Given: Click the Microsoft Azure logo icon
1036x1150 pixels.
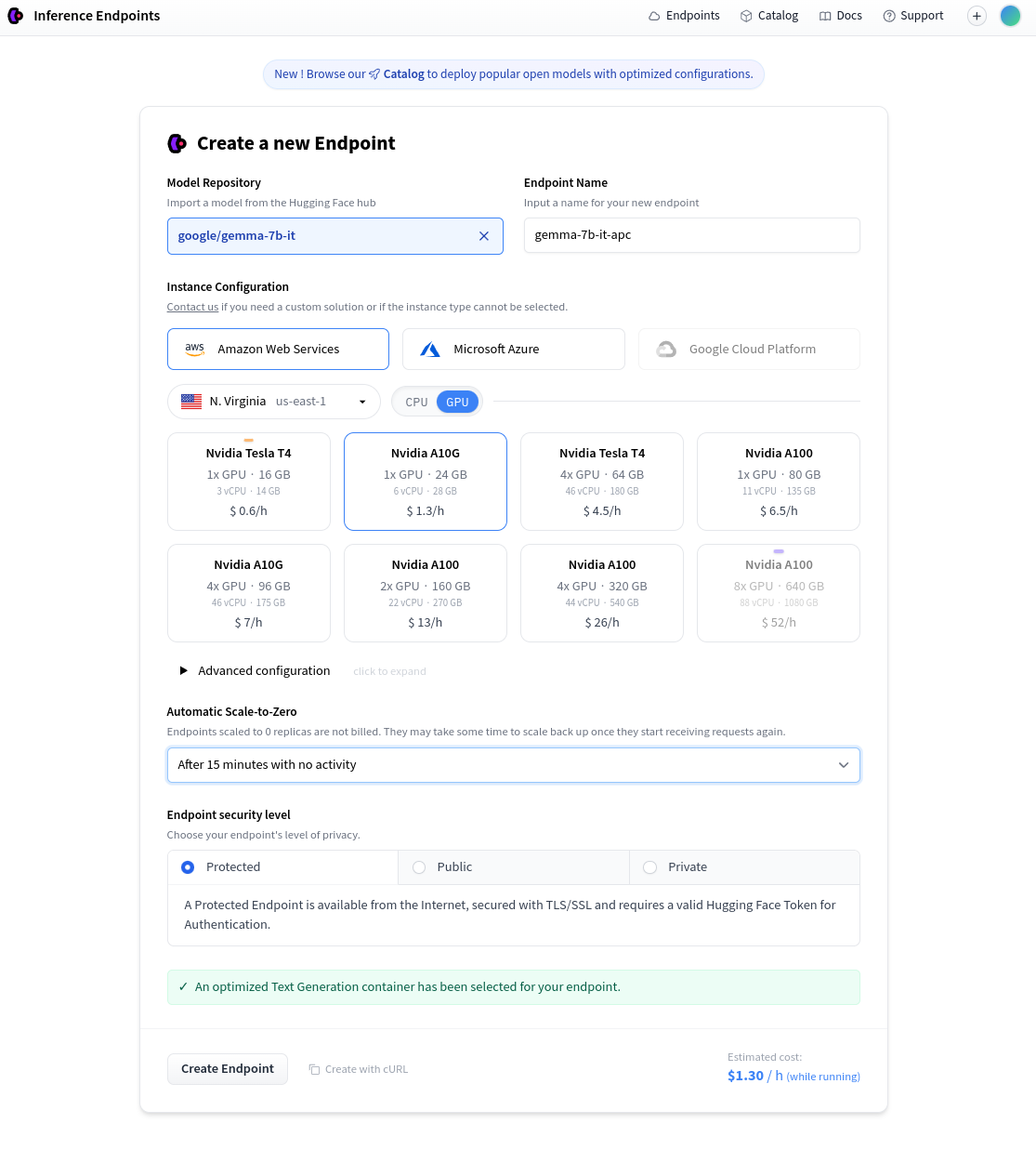Looking at the screenshot, I should pyautogui.click(x=430, y=350).
